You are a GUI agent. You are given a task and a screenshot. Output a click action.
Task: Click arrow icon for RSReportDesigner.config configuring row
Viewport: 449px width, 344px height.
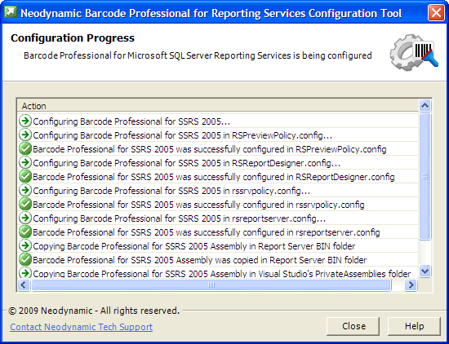[25, 162]
